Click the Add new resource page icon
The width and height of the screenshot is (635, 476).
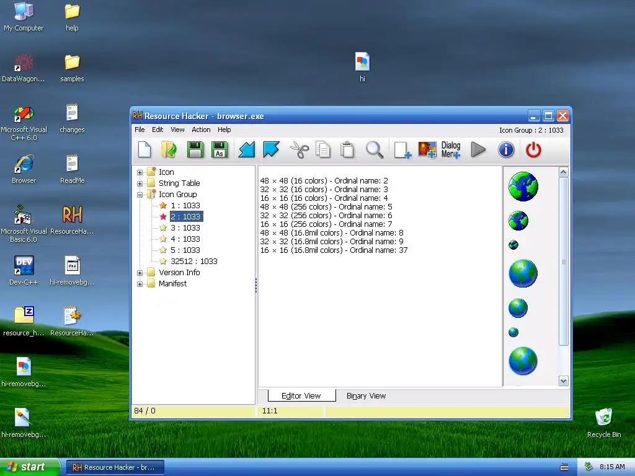[x=402, y=150]
